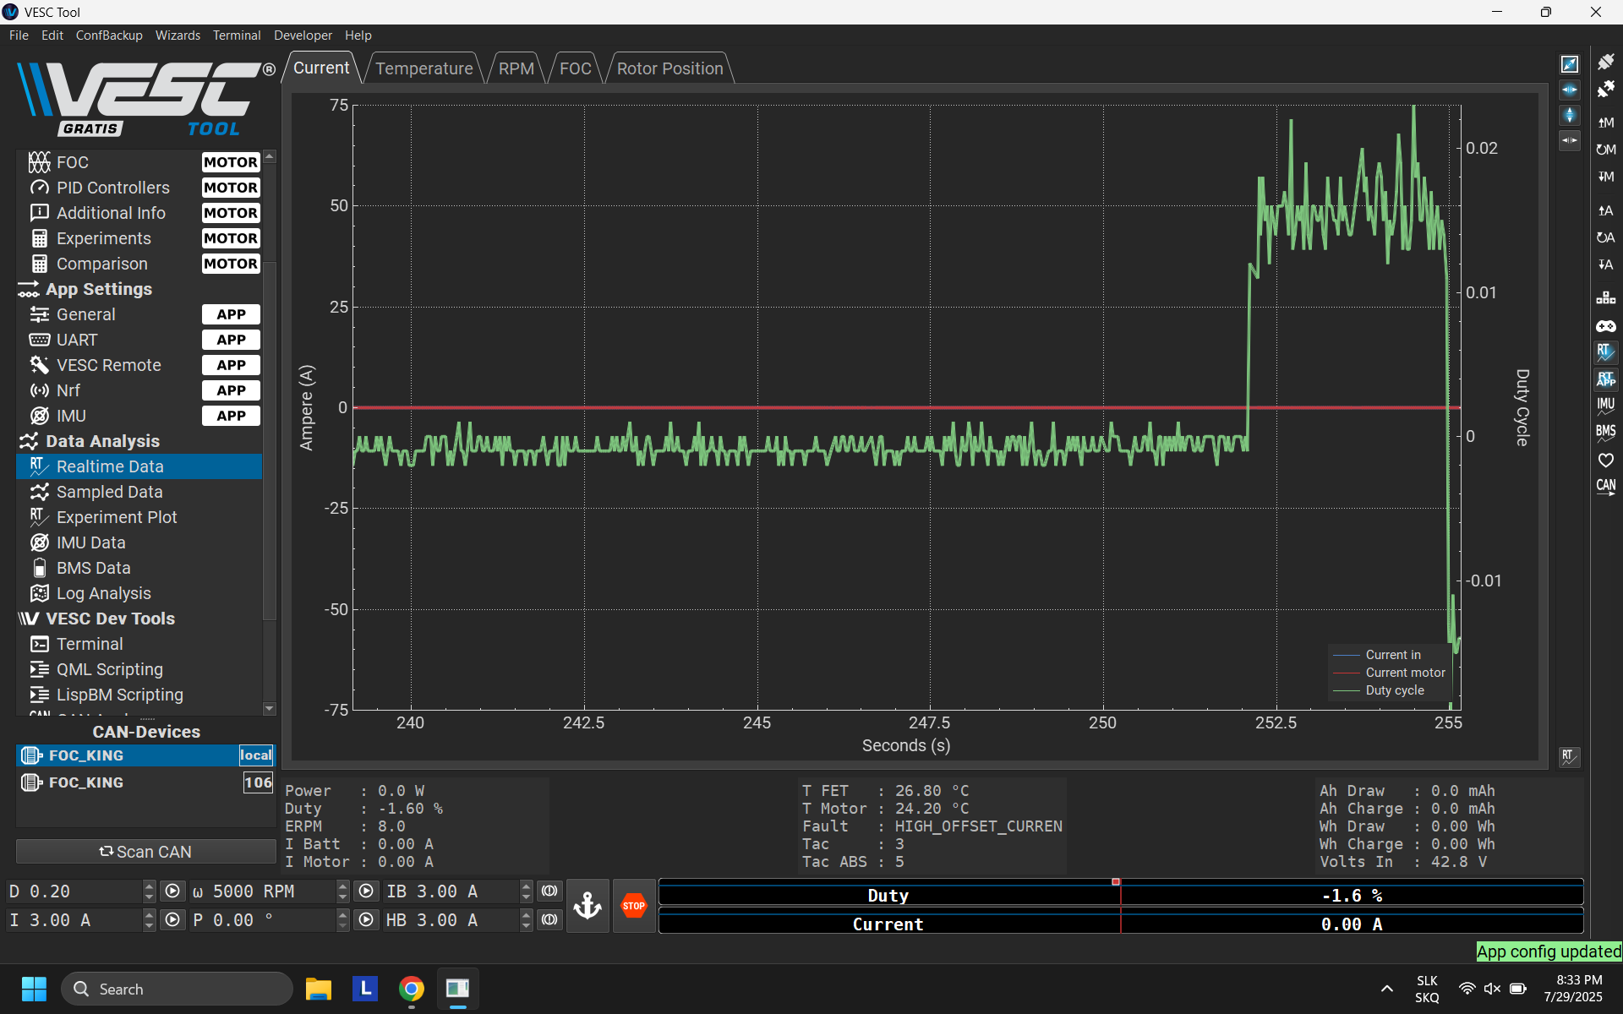Toggle gamepad control icon
1623x1014 pixels.
click(x=1605, y=325)
